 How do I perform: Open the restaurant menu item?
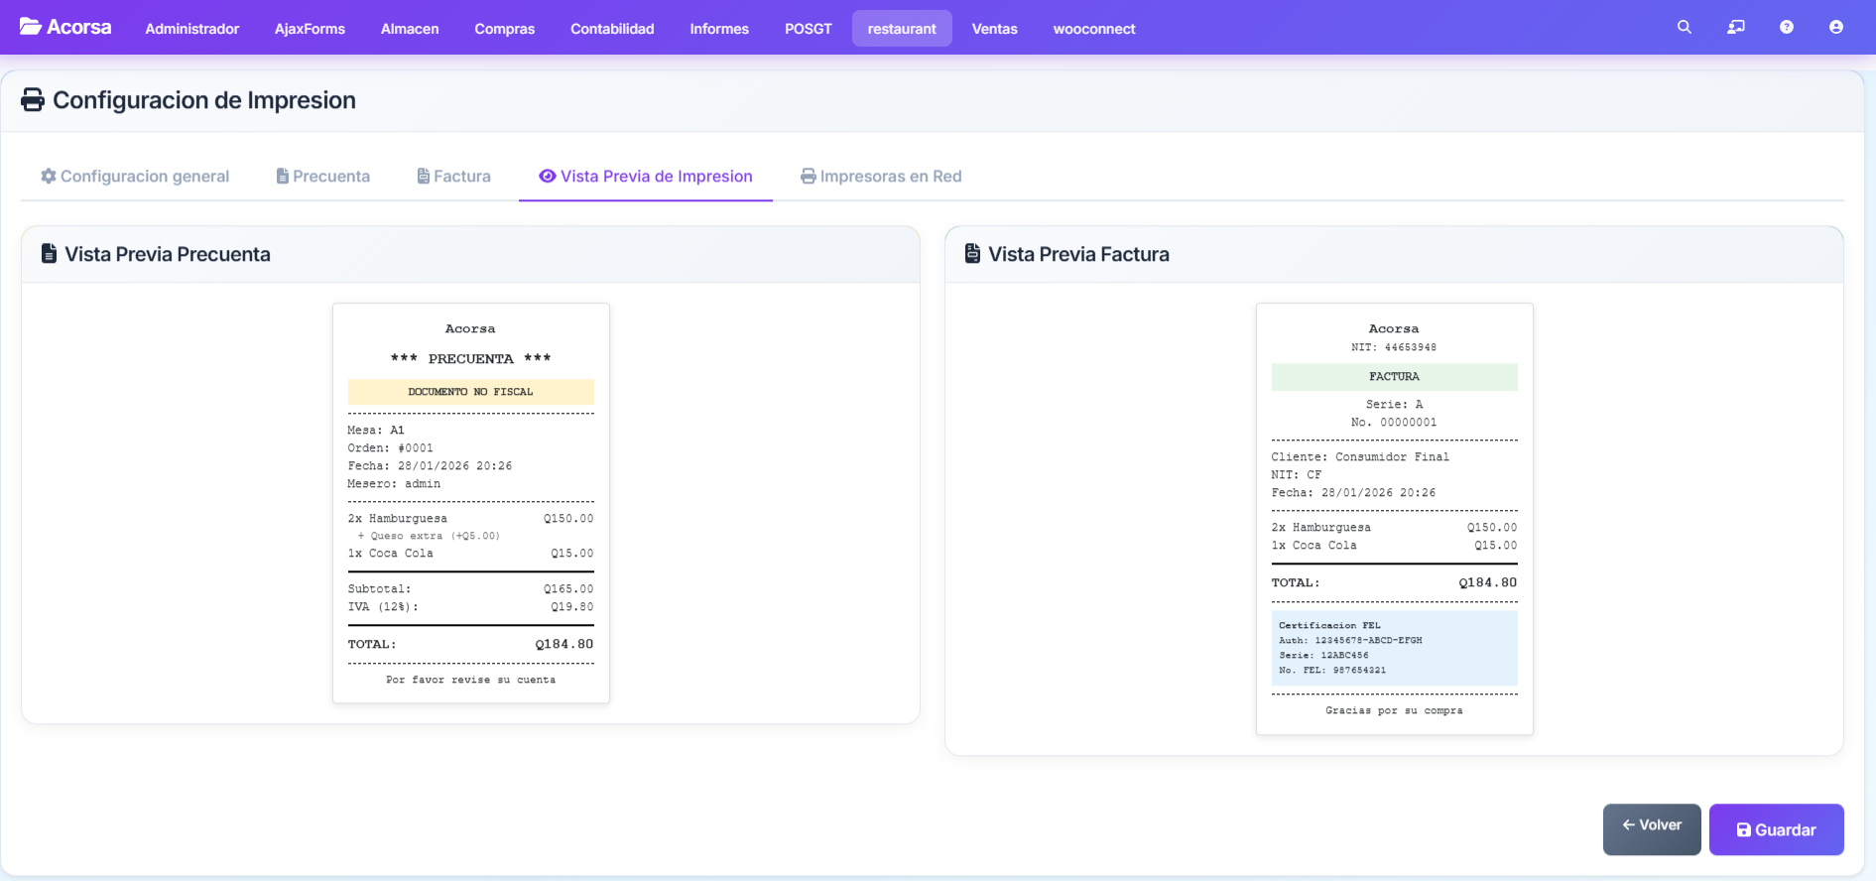[901, 29]
